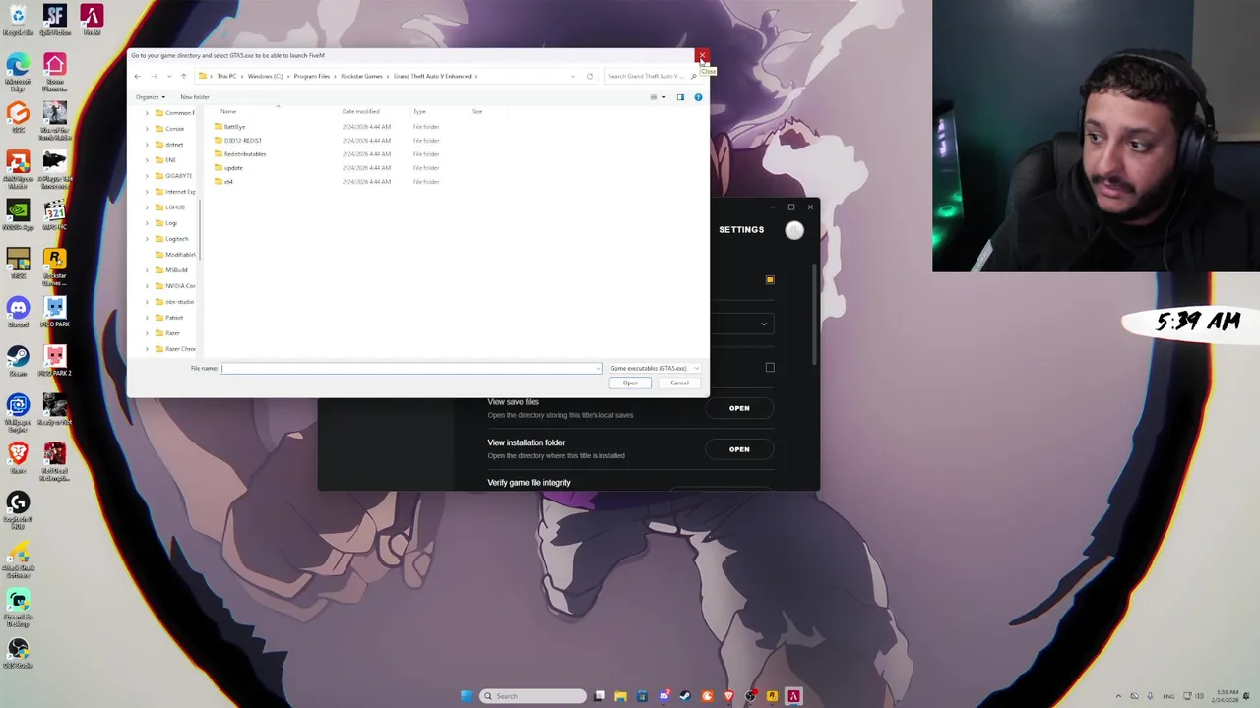The height and width of the screenshot is (708, 1260).
Task: Open recent locations chevron in dialog
Action: (x=169, y=76)
